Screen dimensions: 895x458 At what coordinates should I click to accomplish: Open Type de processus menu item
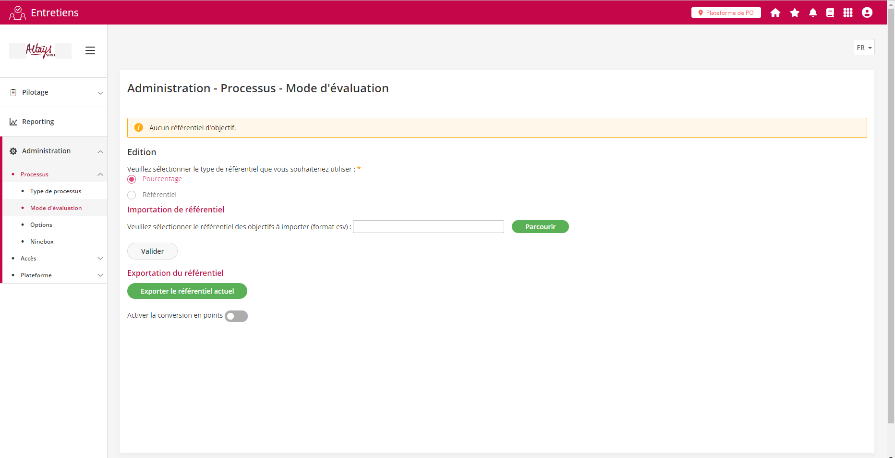(56, 191)
